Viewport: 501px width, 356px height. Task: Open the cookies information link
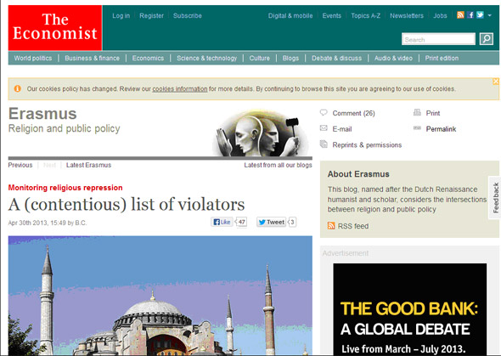point(180,89)
